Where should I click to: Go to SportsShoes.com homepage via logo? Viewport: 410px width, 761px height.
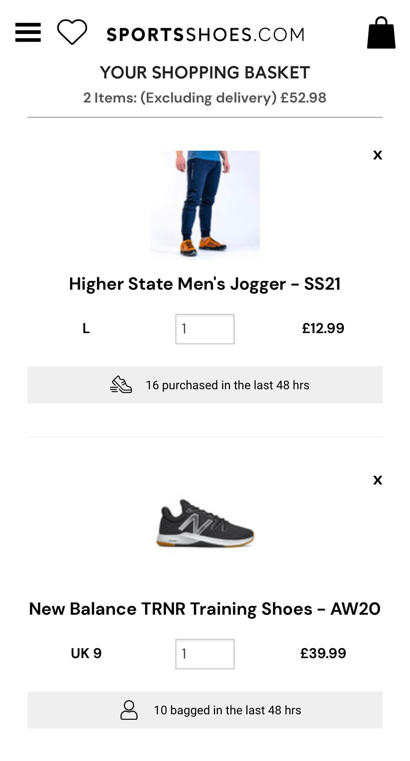pyautogui.click(x=205, y=35)
